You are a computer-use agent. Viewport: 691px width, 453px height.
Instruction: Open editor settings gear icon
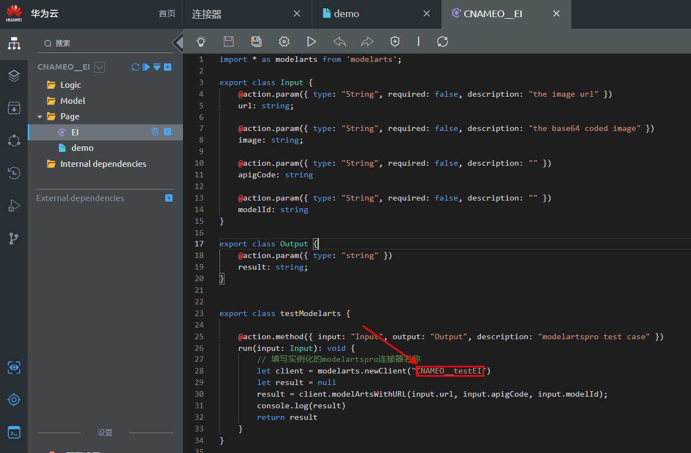point(284,41)
